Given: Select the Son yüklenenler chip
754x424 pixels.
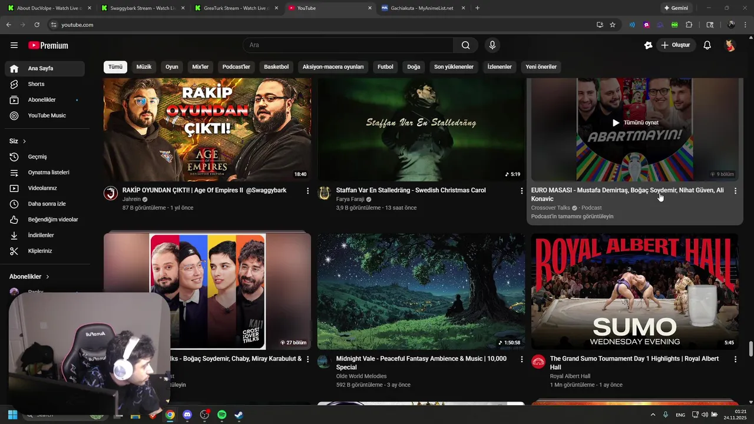Looking at the screenshot, I should pos(454,67).
